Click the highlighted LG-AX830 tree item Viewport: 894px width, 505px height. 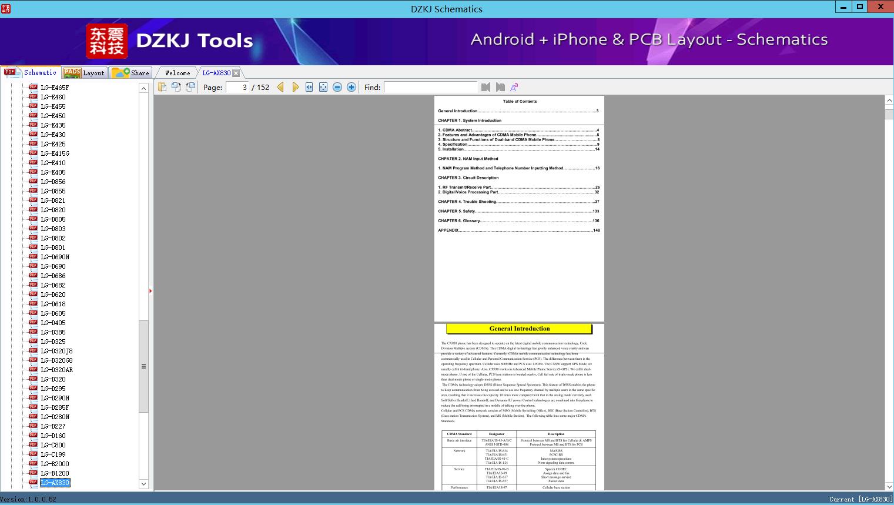[x=55, y=483]
